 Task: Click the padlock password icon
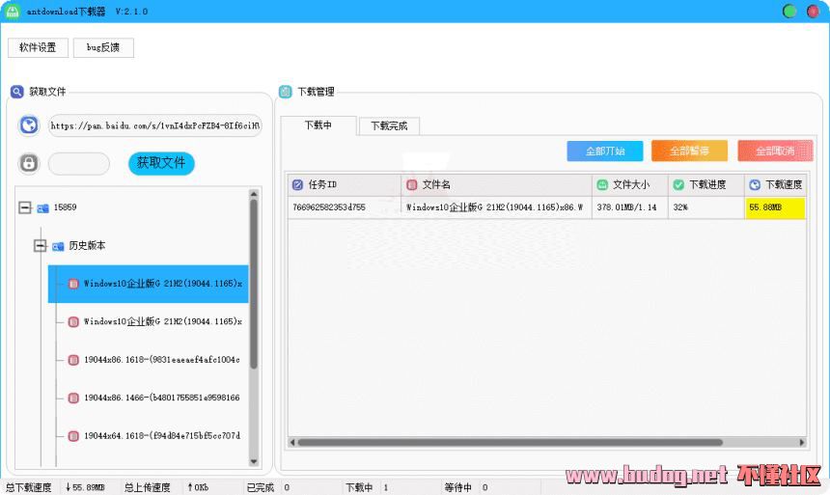[29, 163]
